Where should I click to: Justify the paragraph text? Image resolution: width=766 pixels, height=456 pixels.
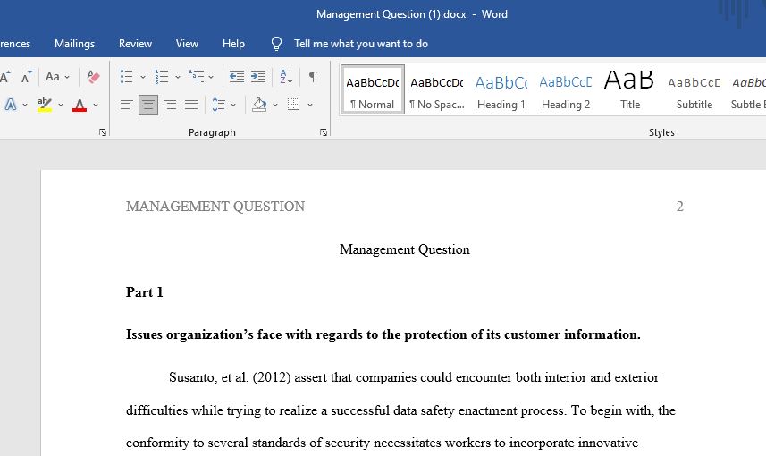[x=191, y=105]
